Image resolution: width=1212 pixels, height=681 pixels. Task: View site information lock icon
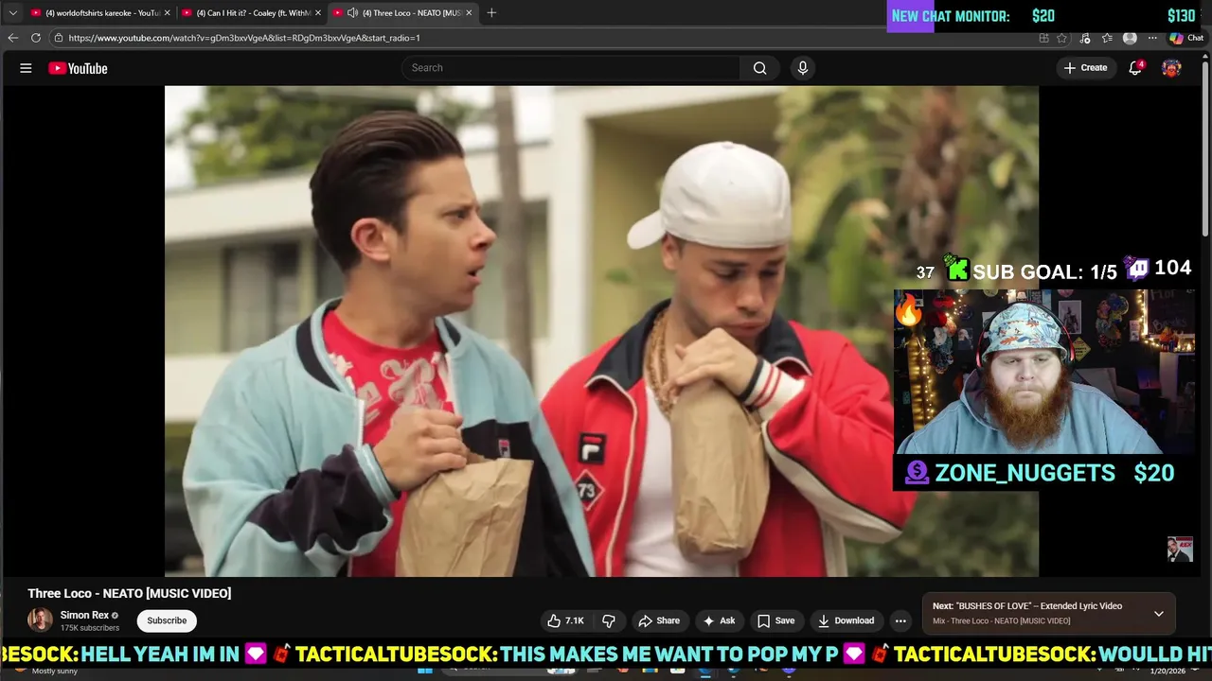click(x=59, y=38)
